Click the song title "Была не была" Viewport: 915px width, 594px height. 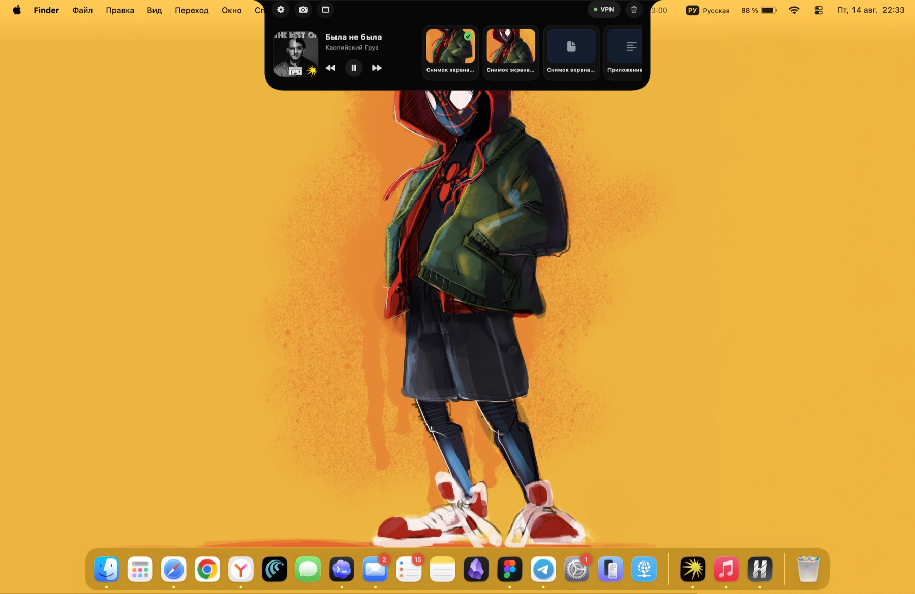coord(353,37)
